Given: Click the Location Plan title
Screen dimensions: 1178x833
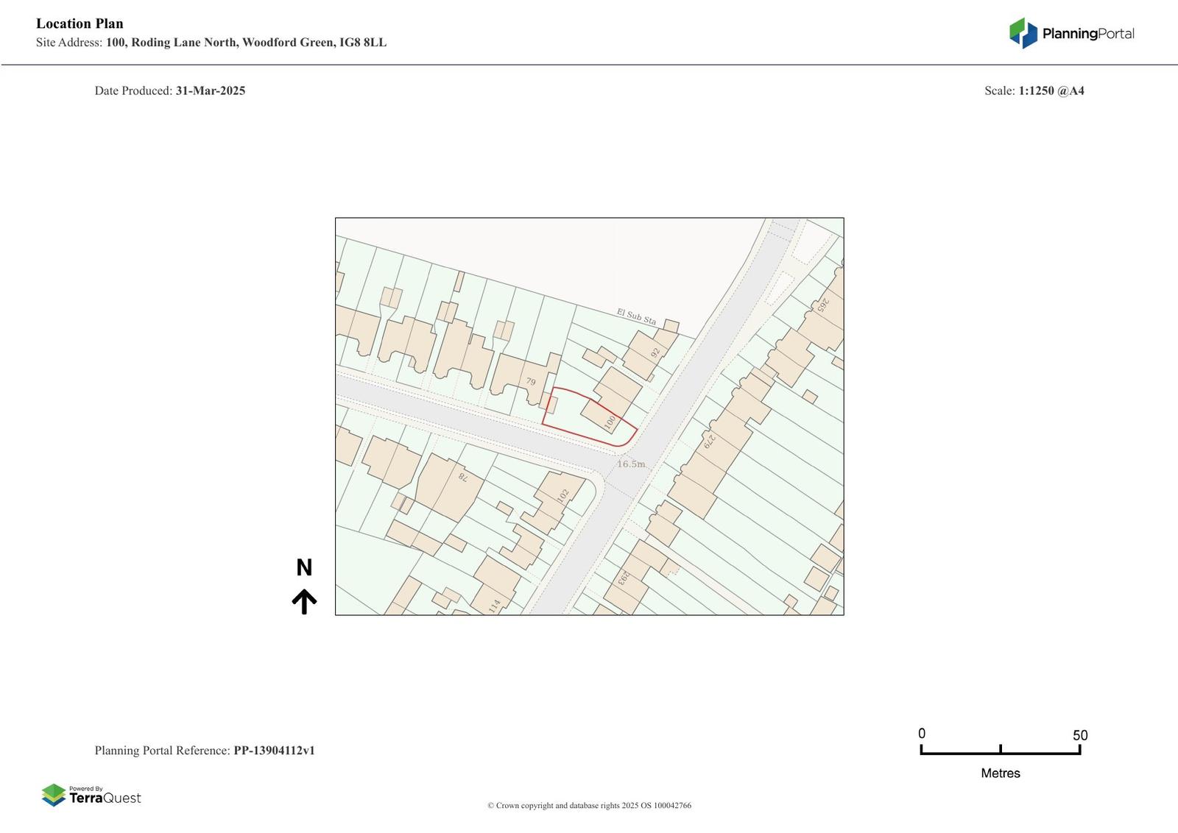Looking at the screenshot, I should pos(80,24).
